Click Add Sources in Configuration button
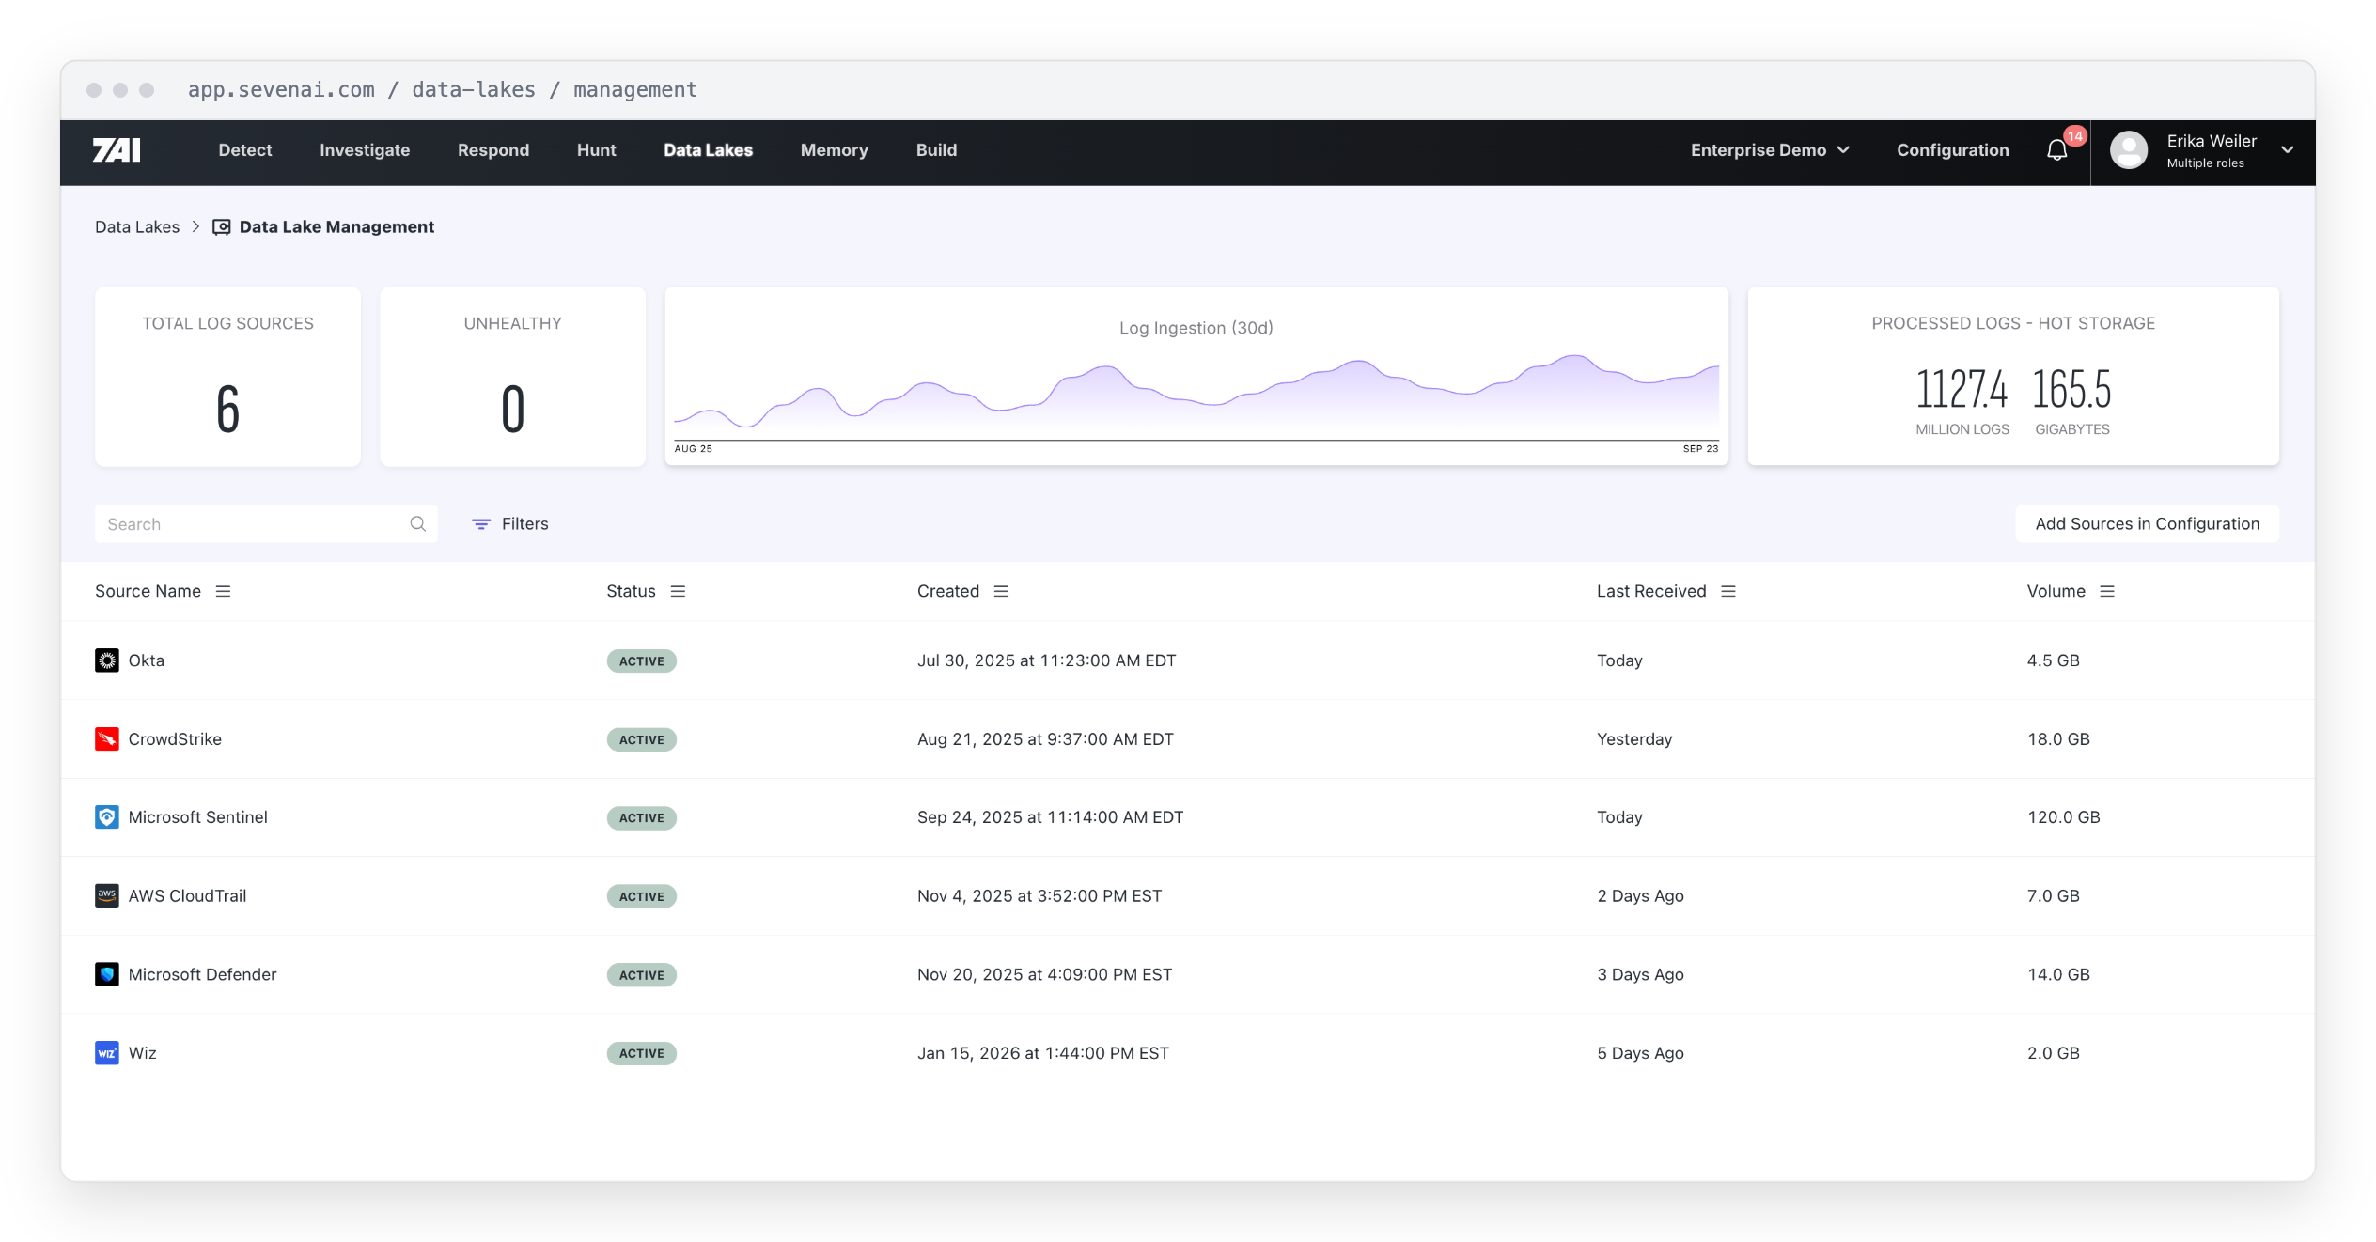This screenshot has width=2376, height=1242. point(2147,524)
